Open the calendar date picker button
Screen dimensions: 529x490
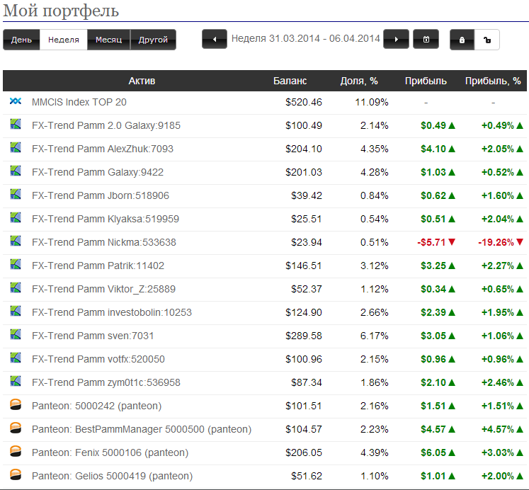pyautogui.click(x=426, y=39)
